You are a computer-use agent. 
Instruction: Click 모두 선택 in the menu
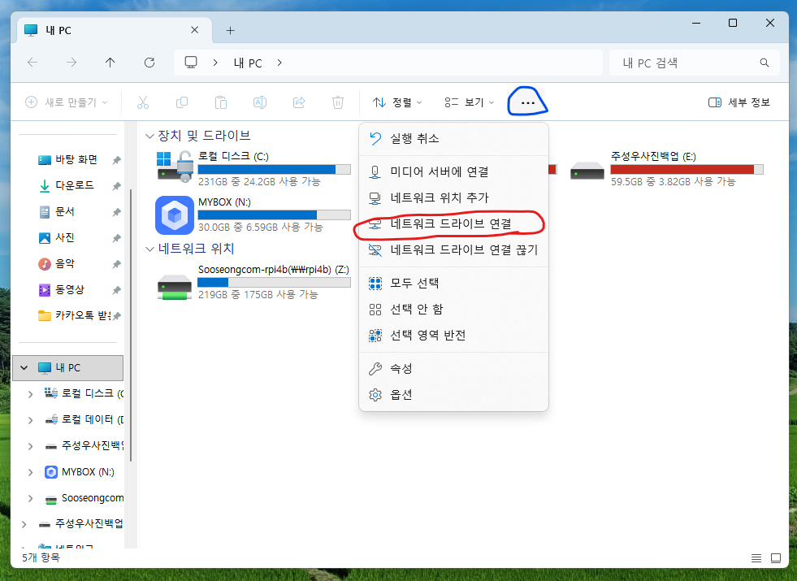click(414, 284)
